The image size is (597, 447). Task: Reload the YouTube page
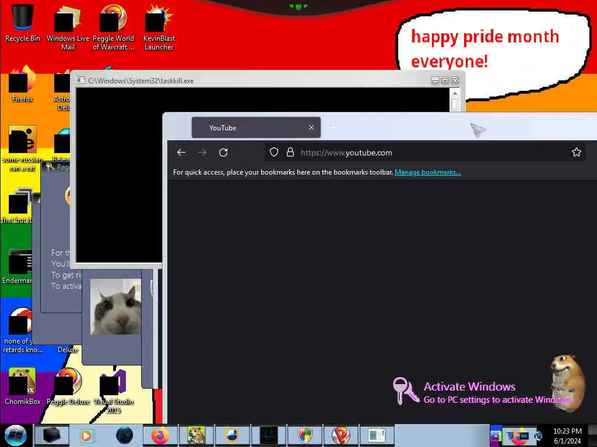(223, 152)
